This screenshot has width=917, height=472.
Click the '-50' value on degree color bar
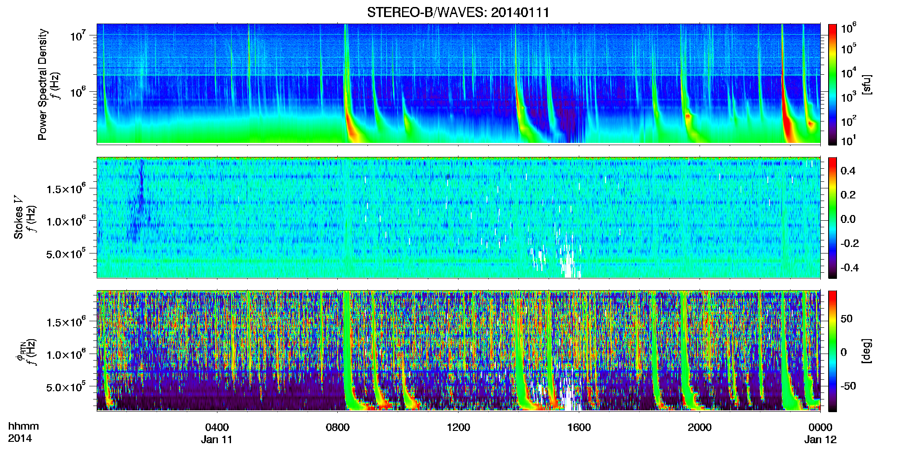[848, 386]
